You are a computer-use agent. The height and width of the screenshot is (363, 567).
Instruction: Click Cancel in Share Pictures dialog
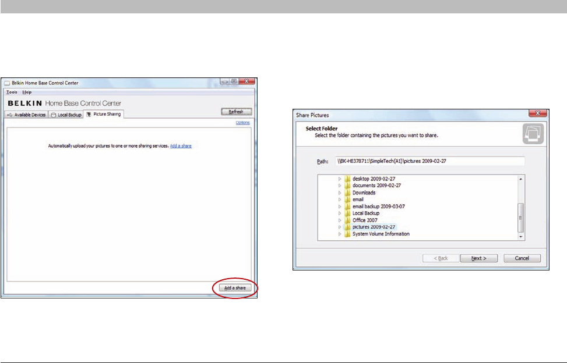522,258
